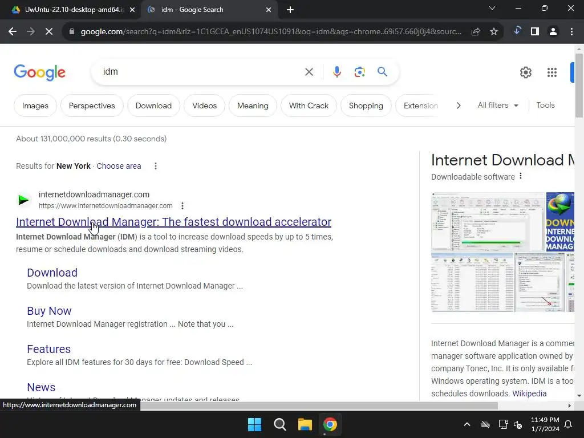Open Chrome three-dot menu
This screenshot has height=438, width=584.
[571, 32]
